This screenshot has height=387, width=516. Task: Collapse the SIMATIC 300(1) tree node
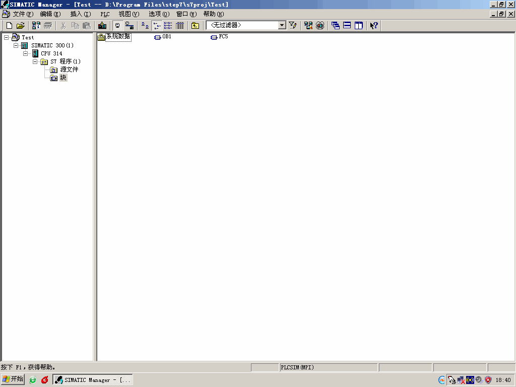point(16,45)
